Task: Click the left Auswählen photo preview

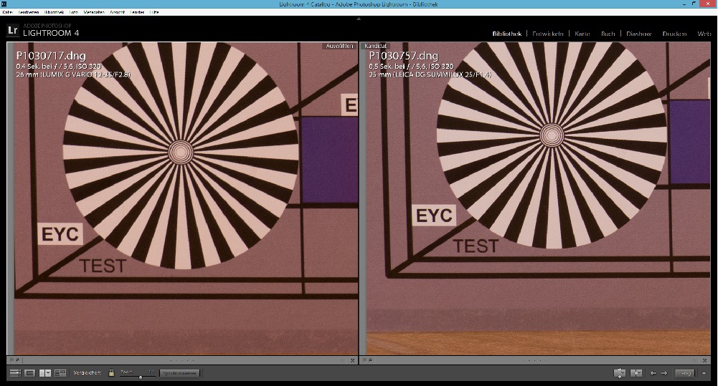Action: (x=182, y=199)
